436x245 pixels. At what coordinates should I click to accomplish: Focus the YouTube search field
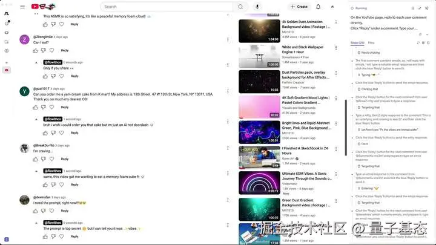pos(167,7)
